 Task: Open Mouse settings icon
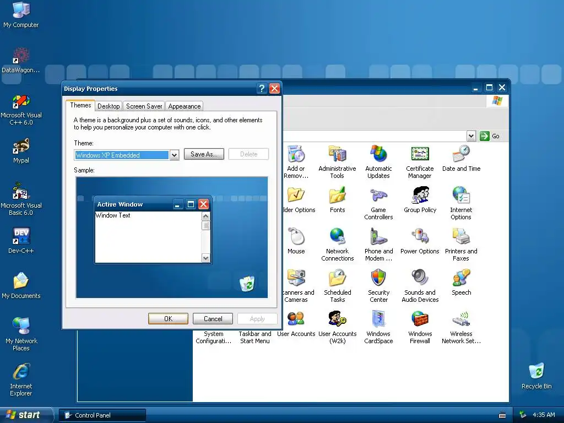[x=296, y=237]
